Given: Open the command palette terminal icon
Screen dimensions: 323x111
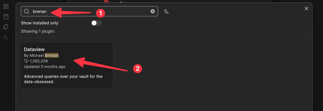Looking at the screenshot, I should click(6, 37).
